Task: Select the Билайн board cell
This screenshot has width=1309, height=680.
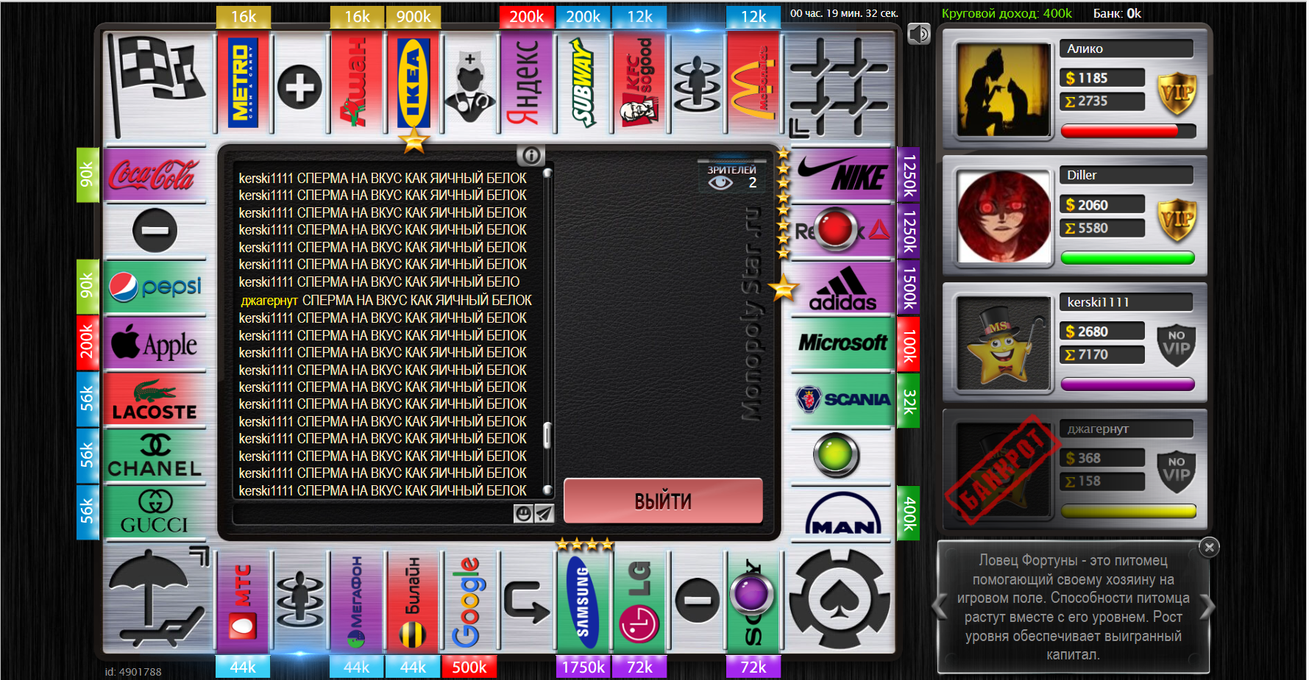Action: point(414,601)
